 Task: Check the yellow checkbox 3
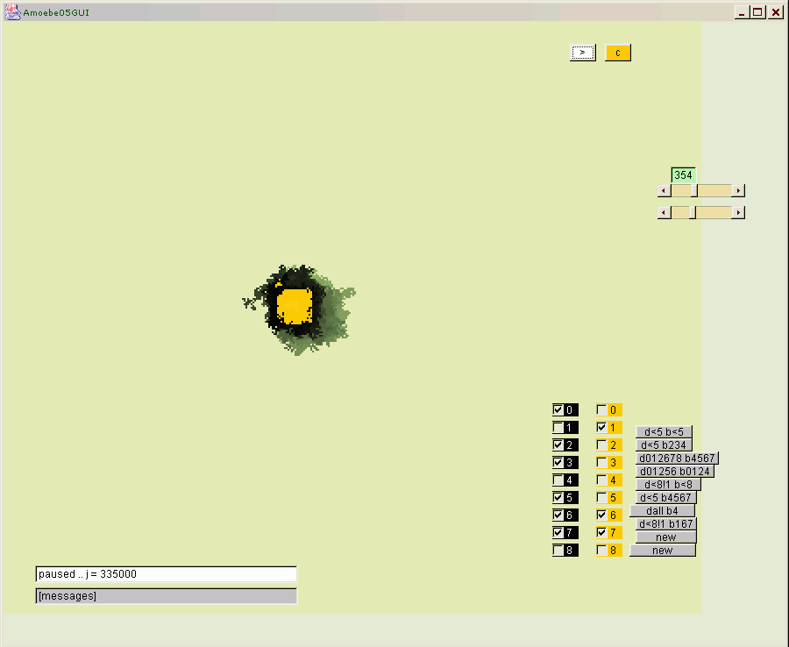(x=601, y=462)
